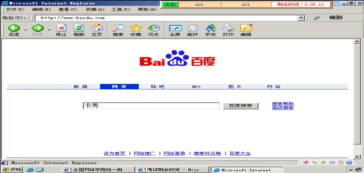
Task: Click the Edit (编辑) toolbar icon
Action: [246, 30]
